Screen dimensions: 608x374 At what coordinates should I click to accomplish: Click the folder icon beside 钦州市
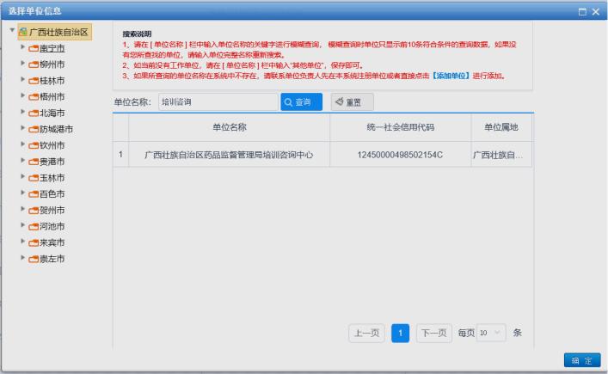[34, 145]
